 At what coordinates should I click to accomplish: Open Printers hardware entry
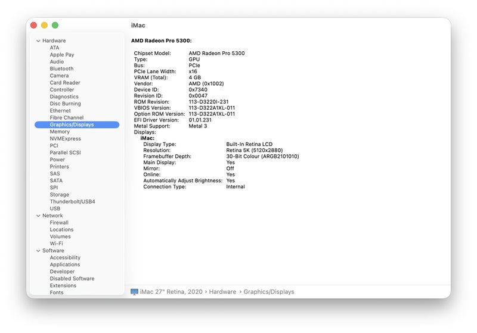[x=59, y=167]
